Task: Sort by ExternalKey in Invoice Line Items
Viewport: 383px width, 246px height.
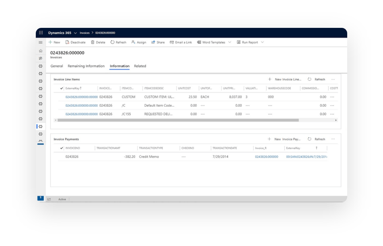Action: click(73, 88)
